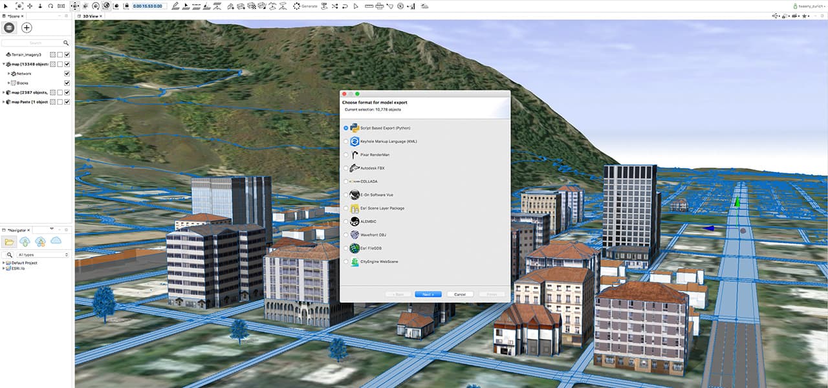Select Autodesk FBX export format
The height and width of the screenshot is (388, 828).
point(346,168)
